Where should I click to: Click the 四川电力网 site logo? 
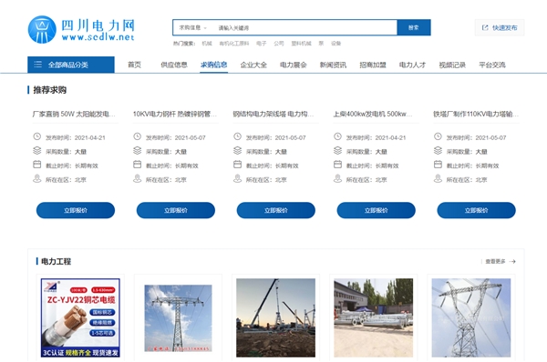[81, 30]
